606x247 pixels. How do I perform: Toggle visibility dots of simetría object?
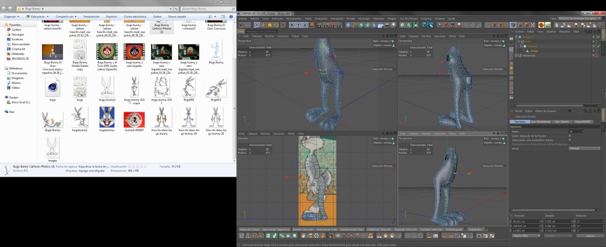pos(597,46)
